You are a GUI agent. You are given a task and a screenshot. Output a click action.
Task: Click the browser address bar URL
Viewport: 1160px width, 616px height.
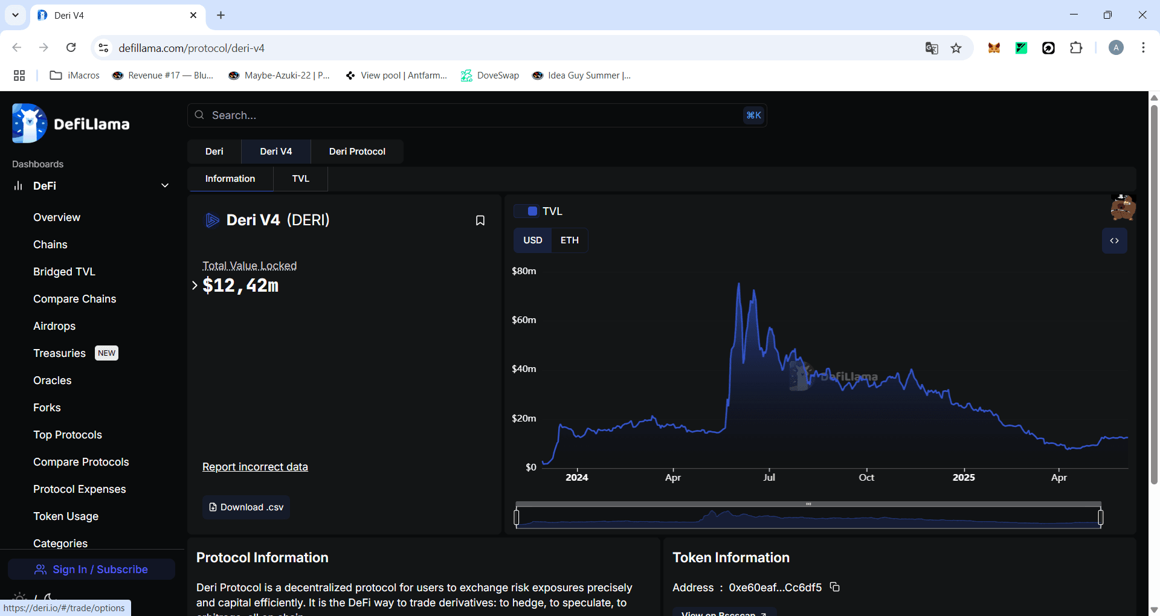pos(192,48)
